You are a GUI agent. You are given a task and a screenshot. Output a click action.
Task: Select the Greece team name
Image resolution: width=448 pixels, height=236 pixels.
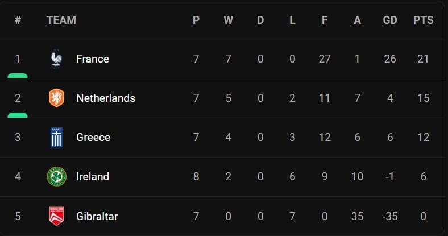(93, 137)
